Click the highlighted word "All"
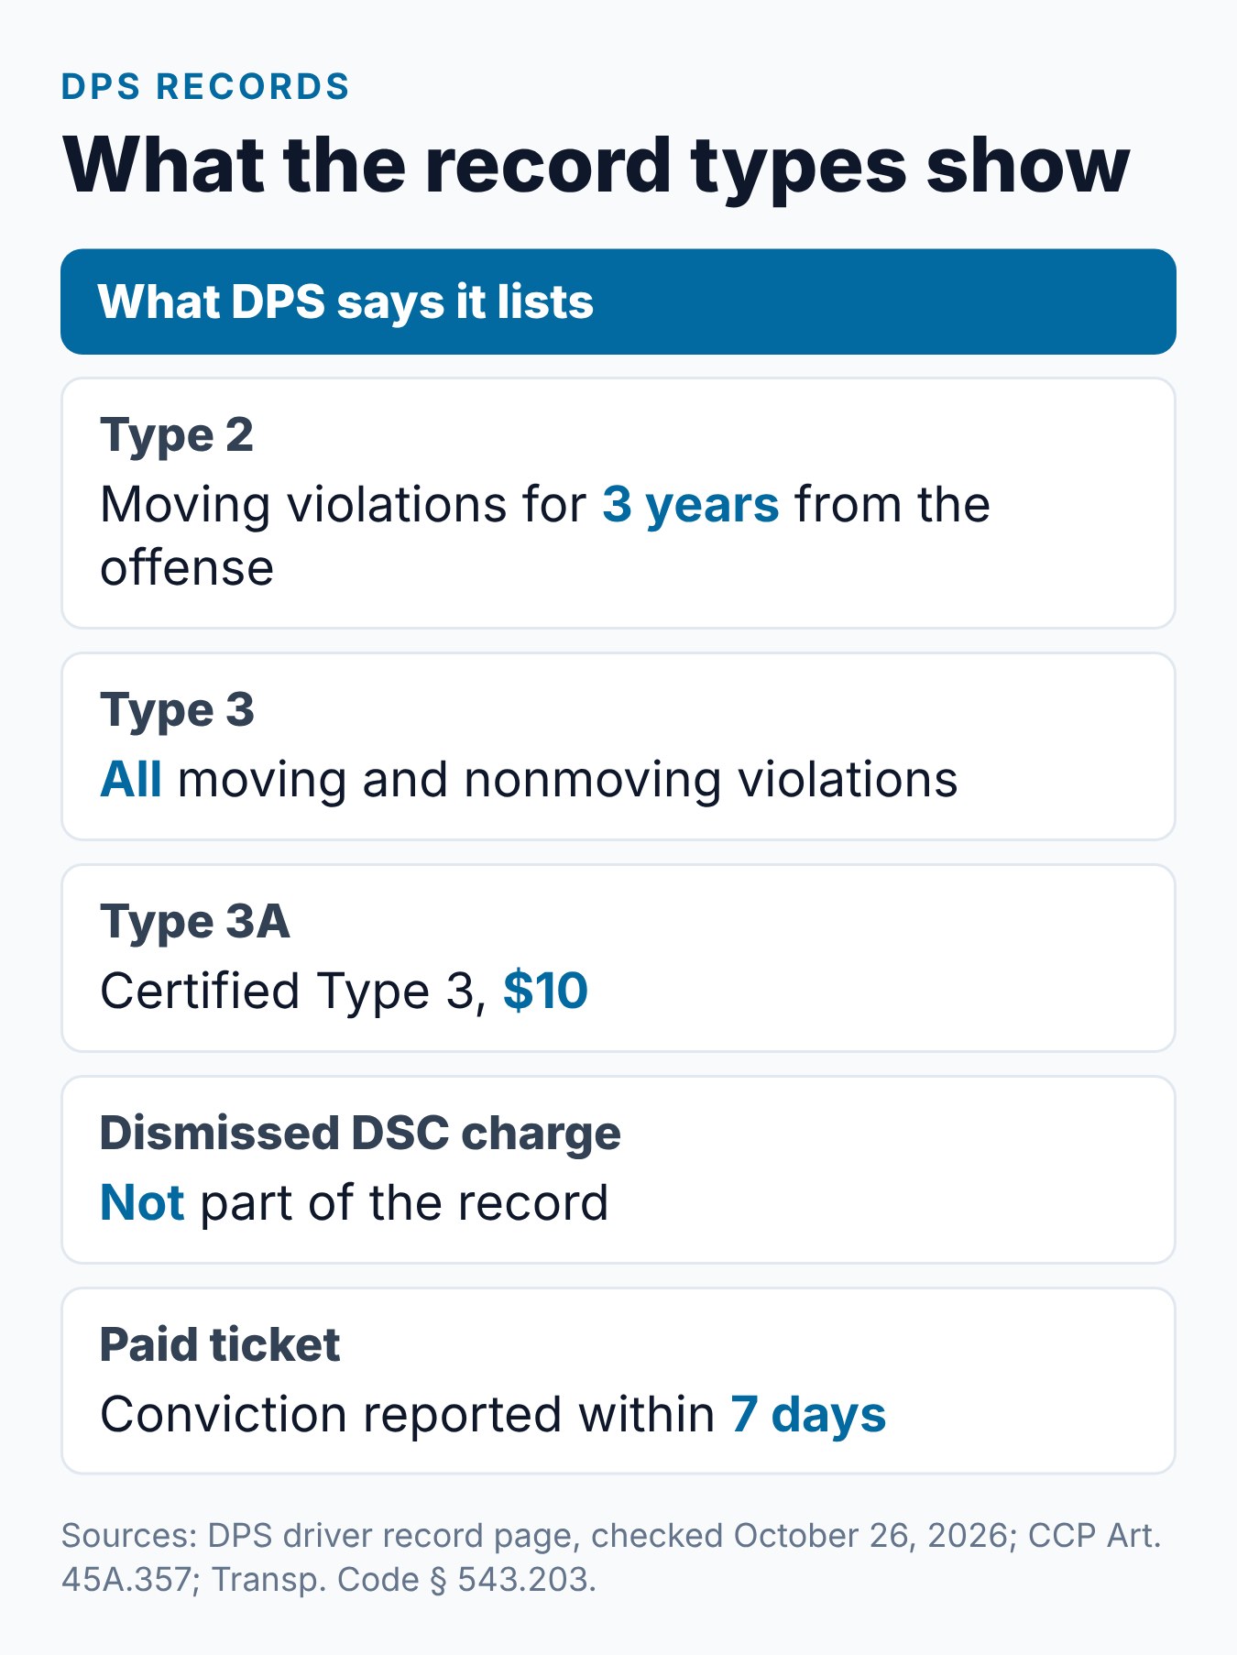Viewport: 1237px width, 1655px height. (131, 780)
